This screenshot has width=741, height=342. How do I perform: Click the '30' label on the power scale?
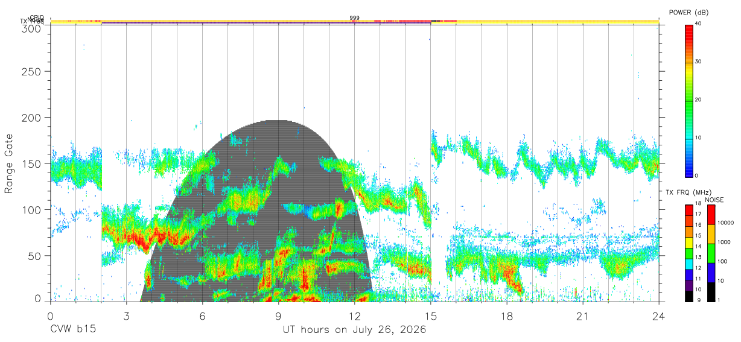tap(698, 62)
